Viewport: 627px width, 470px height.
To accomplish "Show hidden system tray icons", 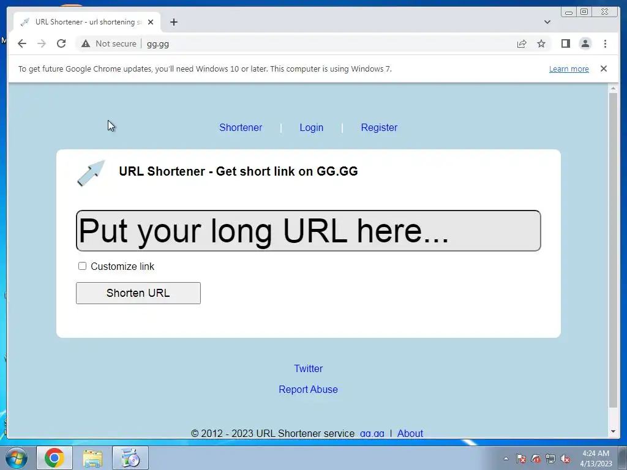I will [506, 458].
